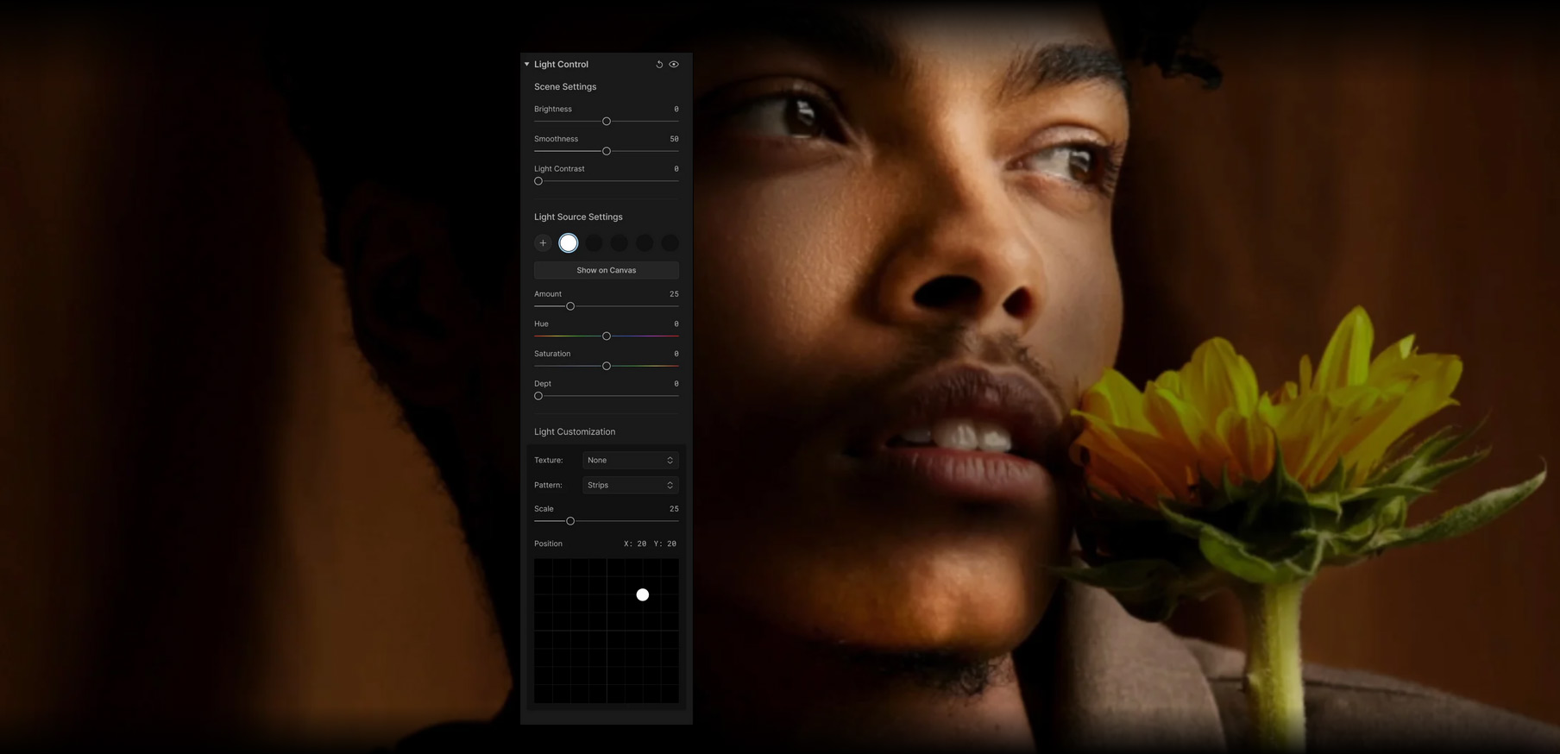Viewport: 1560px width, 754px height.
Task: Click the Position label
Action: point(548,544)
